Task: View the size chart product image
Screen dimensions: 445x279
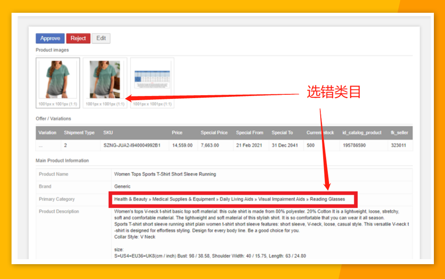Action: (152, 77)
